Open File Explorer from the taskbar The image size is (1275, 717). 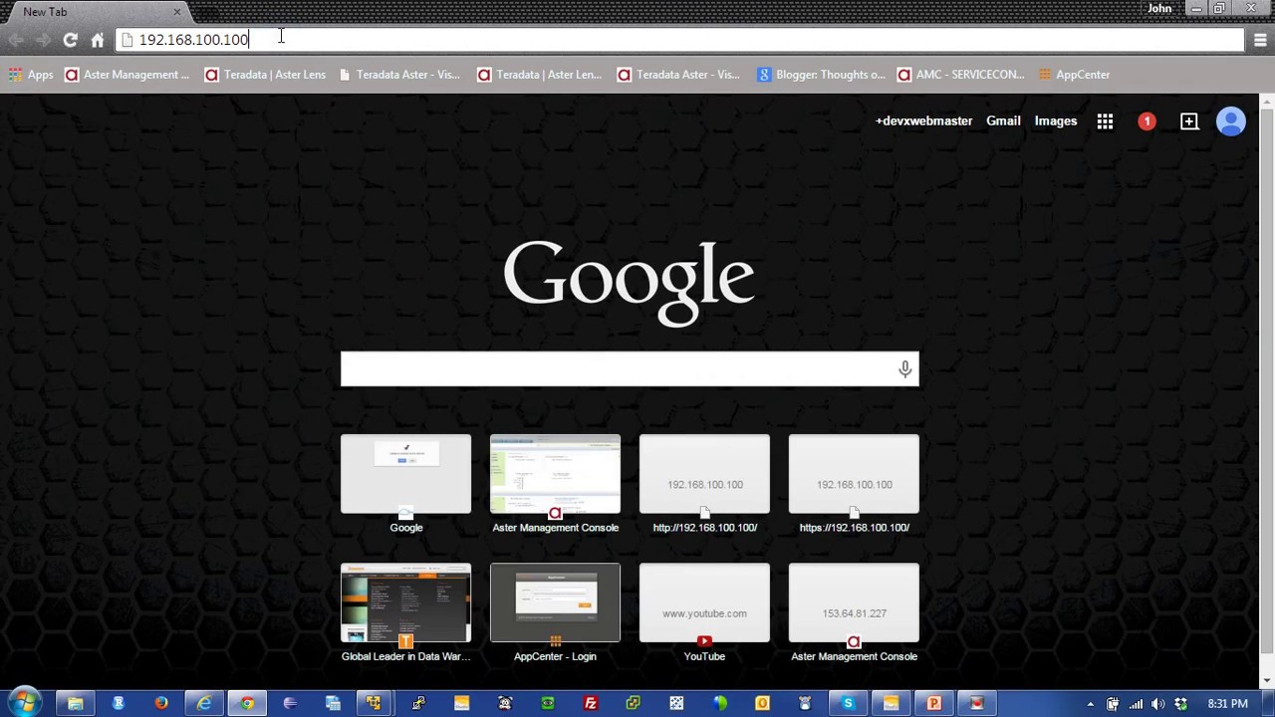point(75,703)
